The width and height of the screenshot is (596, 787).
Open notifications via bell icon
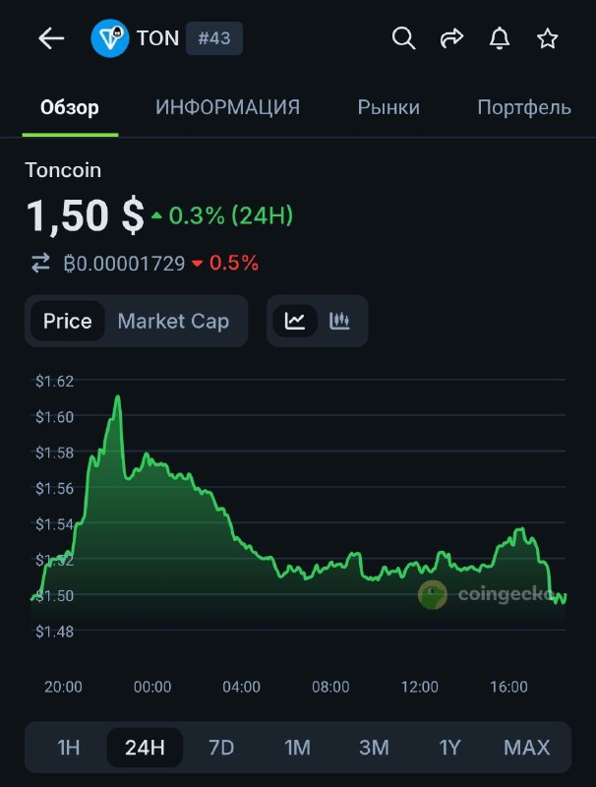click(x=500, y=38)
